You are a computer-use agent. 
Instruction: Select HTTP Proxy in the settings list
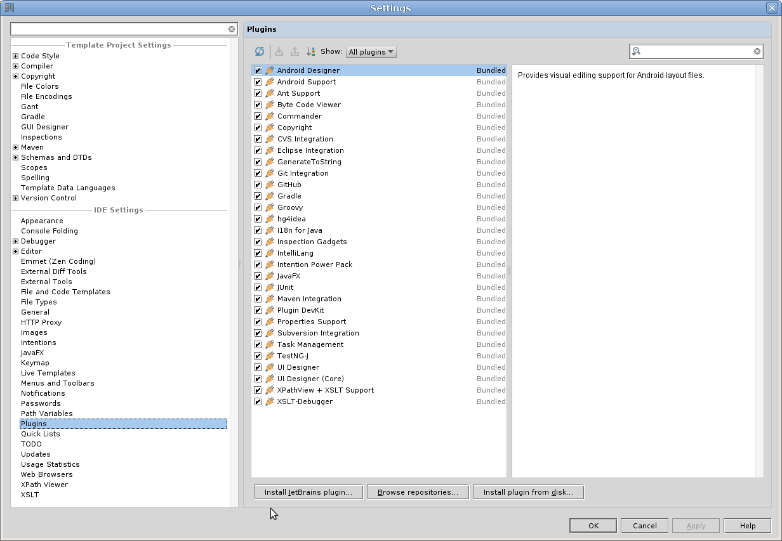(41, 322)
